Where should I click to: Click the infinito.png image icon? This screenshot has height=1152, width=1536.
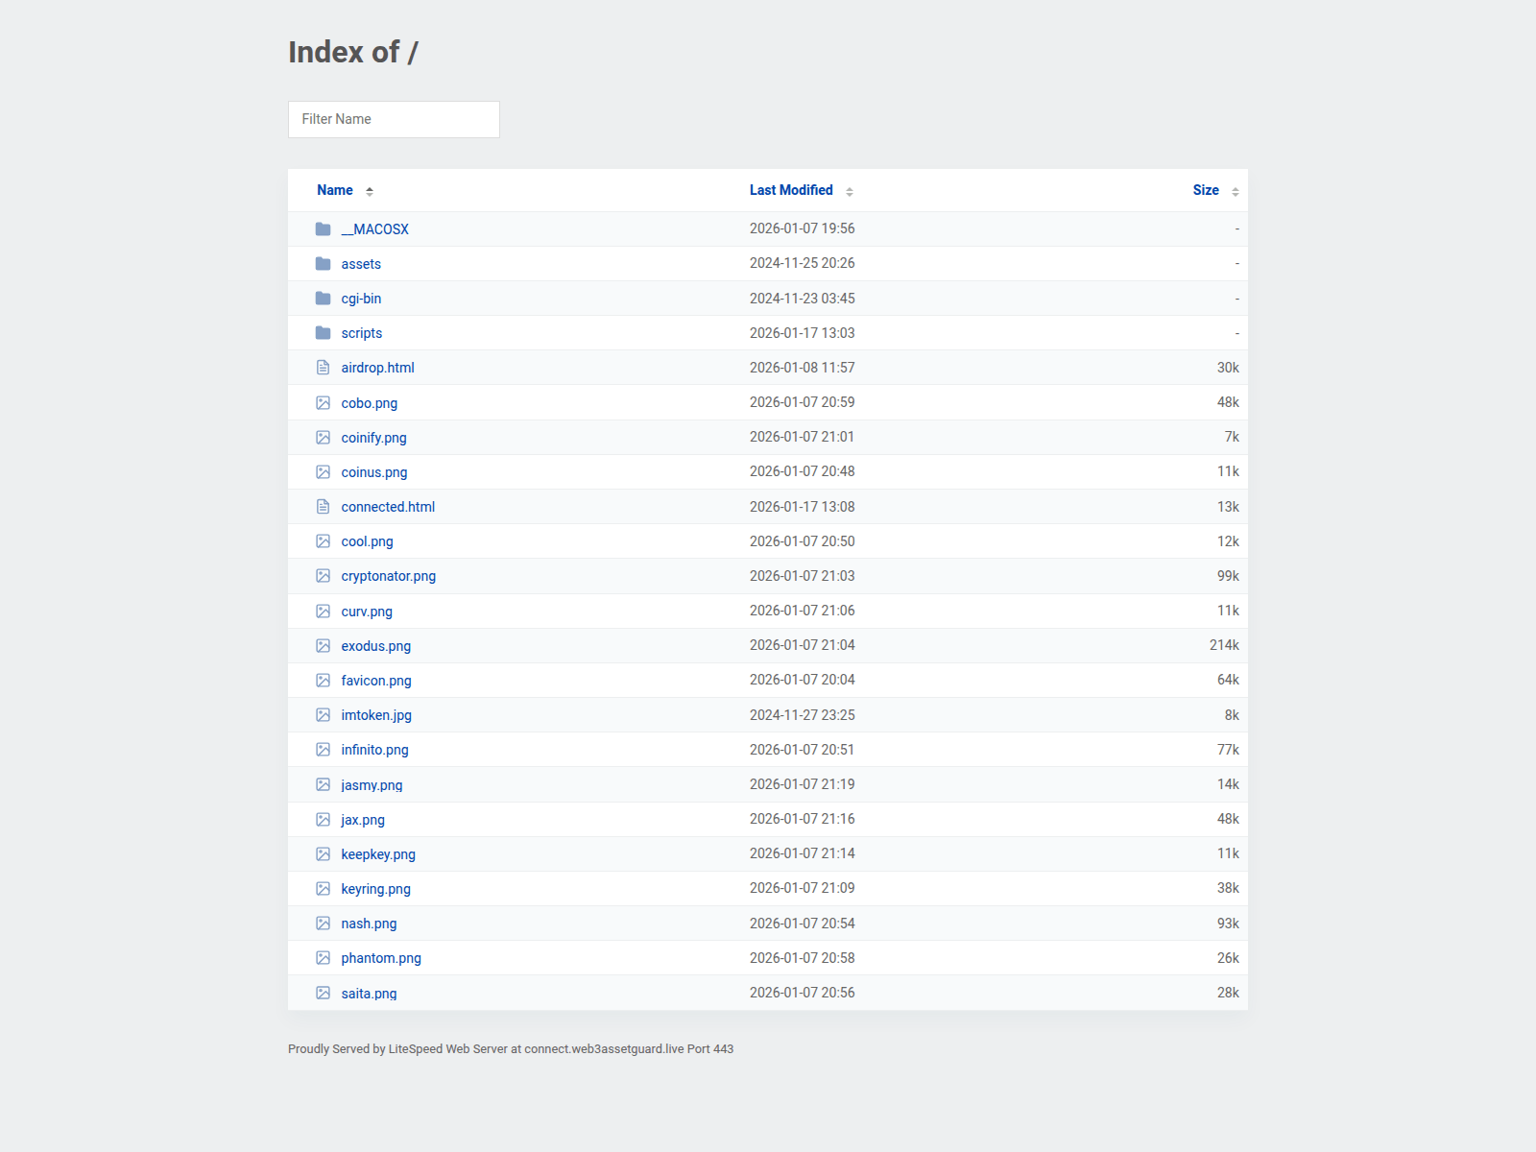coord(324,750)
